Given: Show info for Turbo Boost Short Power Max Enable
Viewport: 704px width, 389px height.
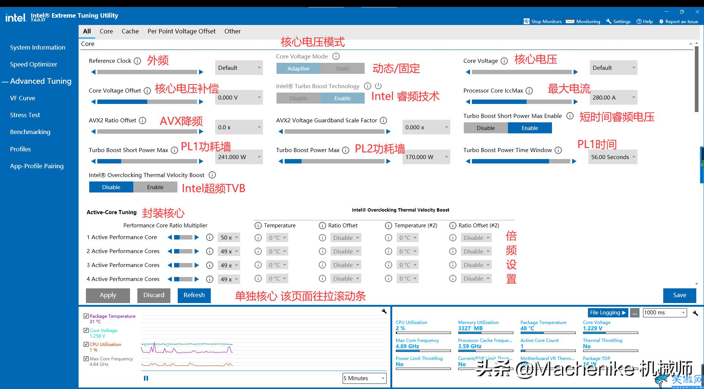Looking at the screenshot, I should [x=570, y=116].
